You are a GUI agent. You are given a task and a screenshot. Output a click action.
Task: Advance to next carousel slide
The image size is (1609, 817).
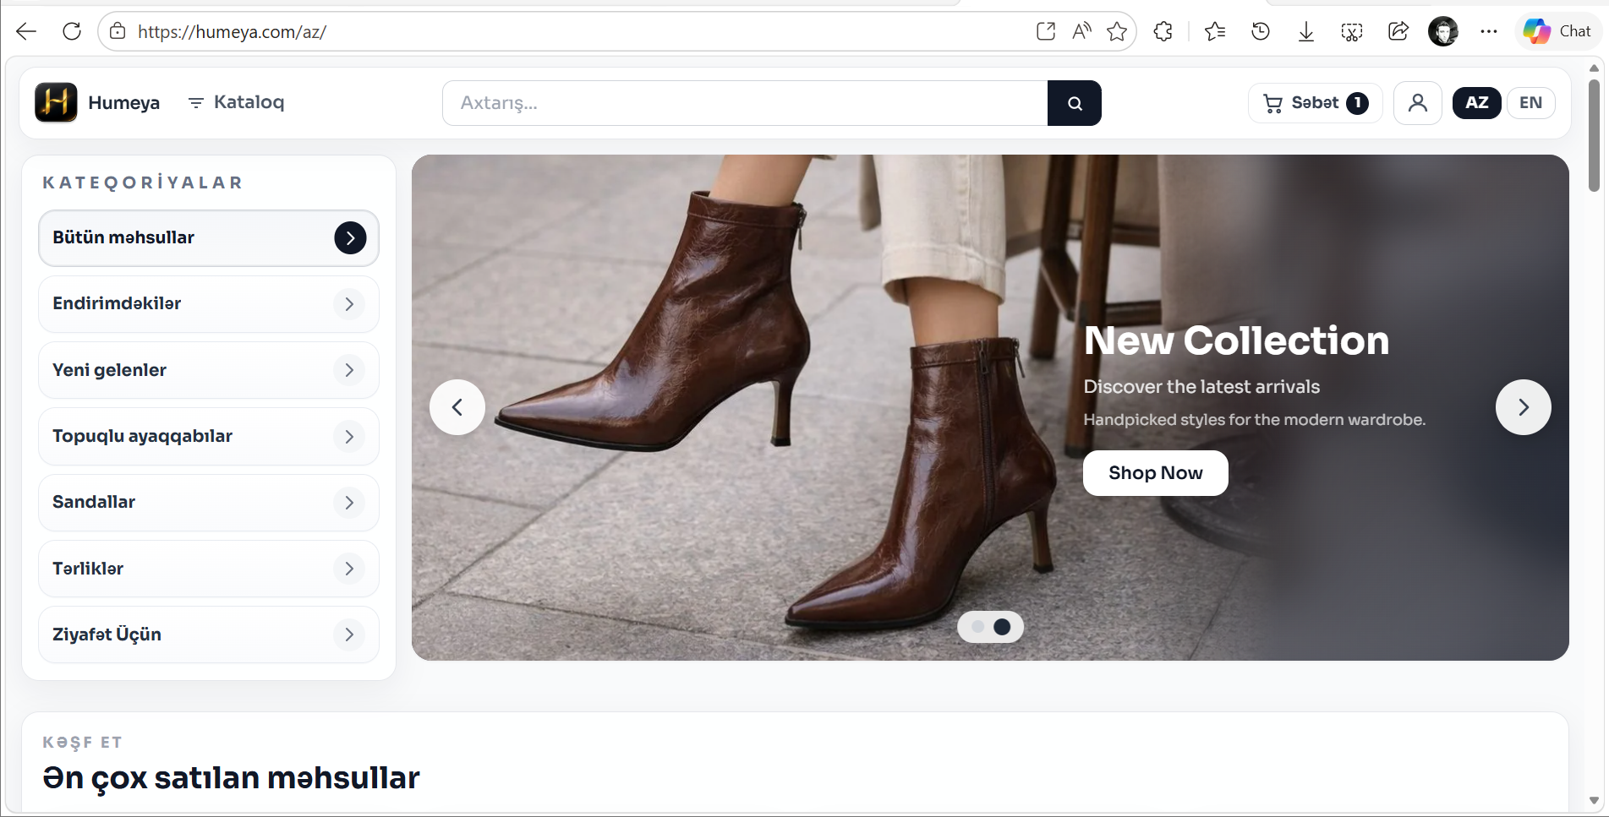[1523, 408]
